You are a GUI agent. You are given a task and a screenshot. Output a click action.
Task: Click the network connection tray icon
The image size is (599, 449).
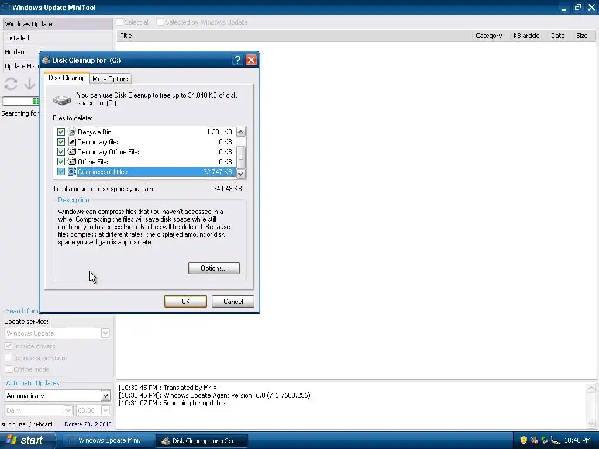point(555,440)
